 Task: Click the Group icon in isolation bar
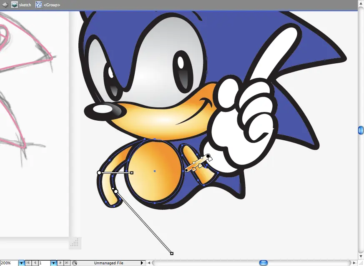point(39,5)
